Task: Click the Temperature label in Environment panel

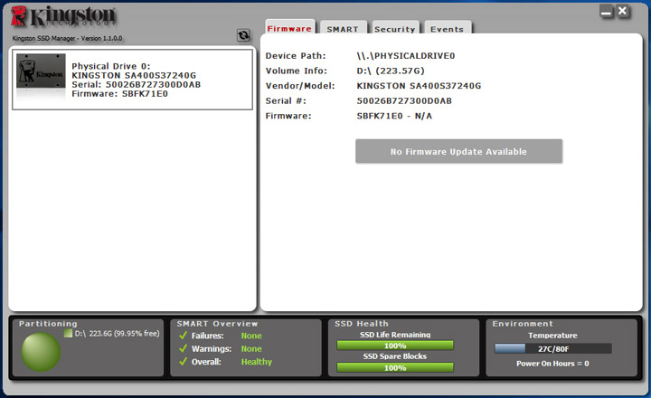Action: click(552, 336)
